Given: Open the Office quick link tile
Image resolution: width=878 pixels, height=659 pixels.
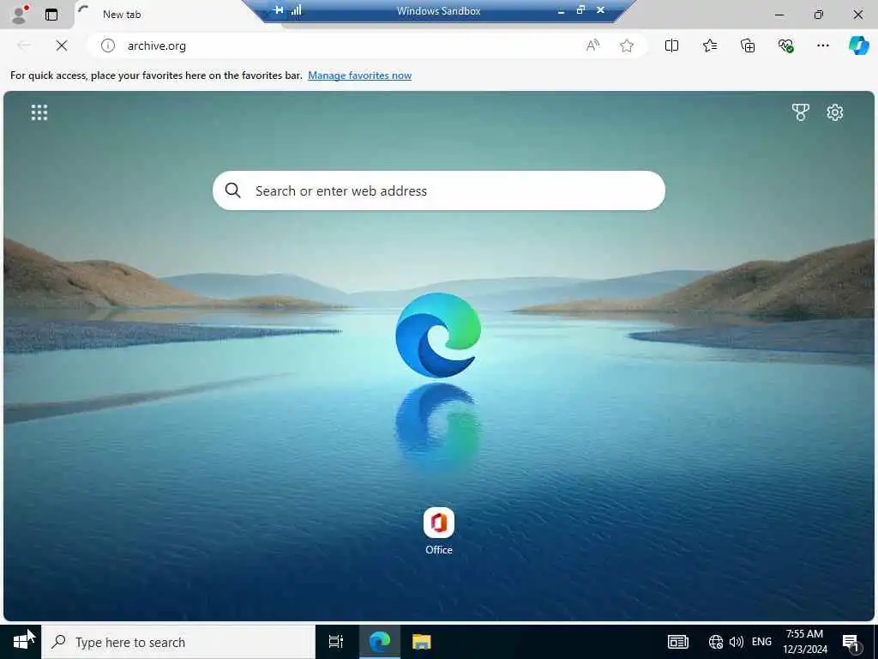Looking at the screenshot, I should [438, 531].
